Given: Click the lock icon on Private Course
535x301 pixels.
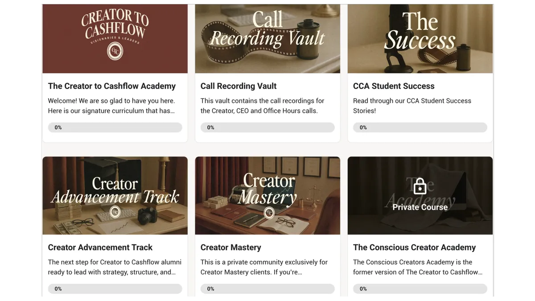Looking at the screenshot, I should pyautogui.click(x=420, y=187).
